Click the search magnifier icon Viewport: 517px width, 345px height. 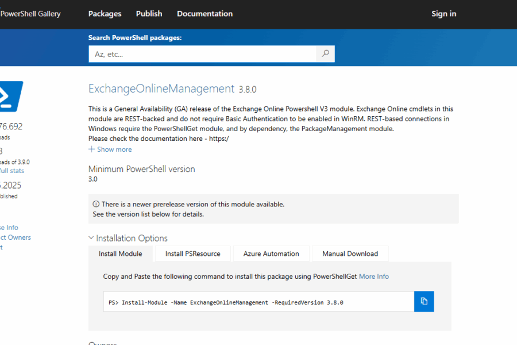[x=325, y=54]
